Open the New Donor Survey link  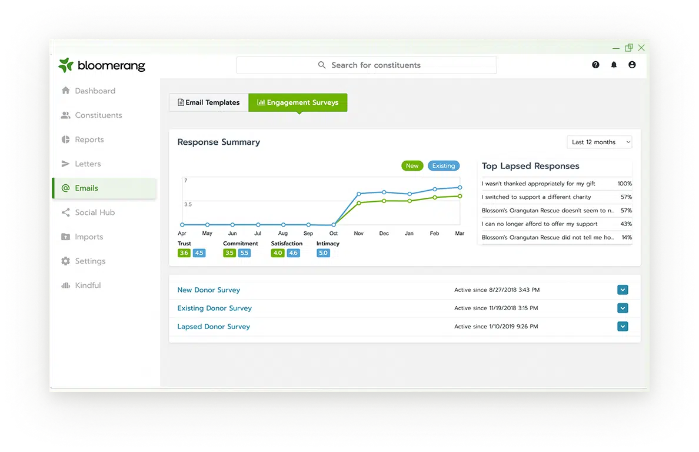[209, 290]
